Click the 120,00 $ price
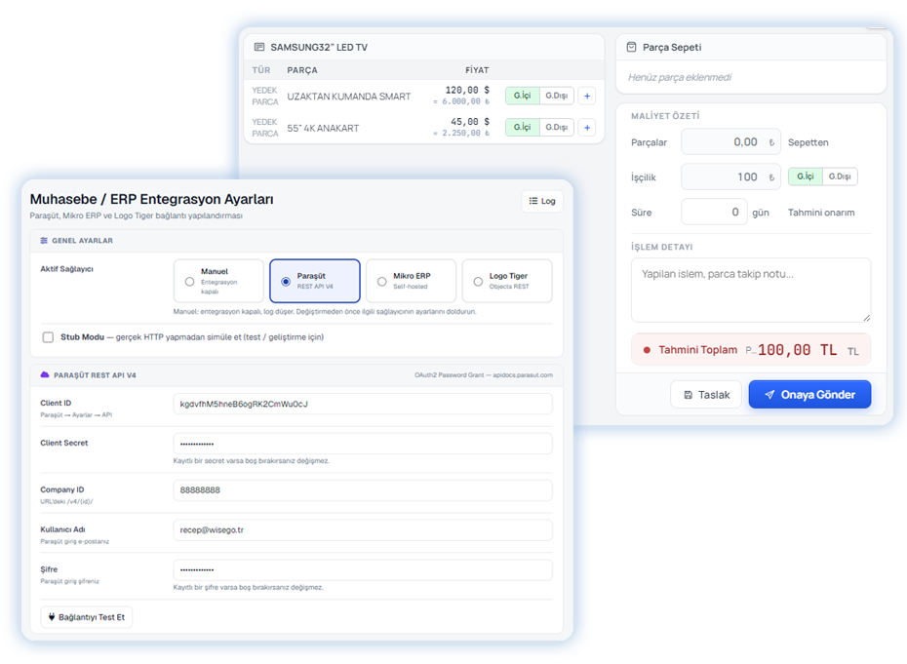Image resolution: width=907 pixels, height=664 pixels. coord(467,91)
